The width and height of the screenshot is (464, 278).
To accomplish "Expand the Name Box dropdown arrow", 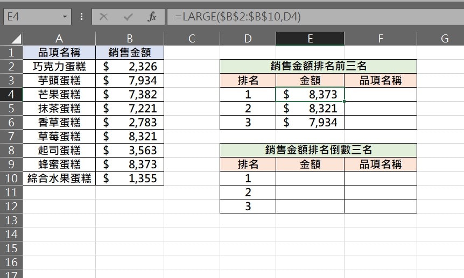I will [x=65, y=17].
